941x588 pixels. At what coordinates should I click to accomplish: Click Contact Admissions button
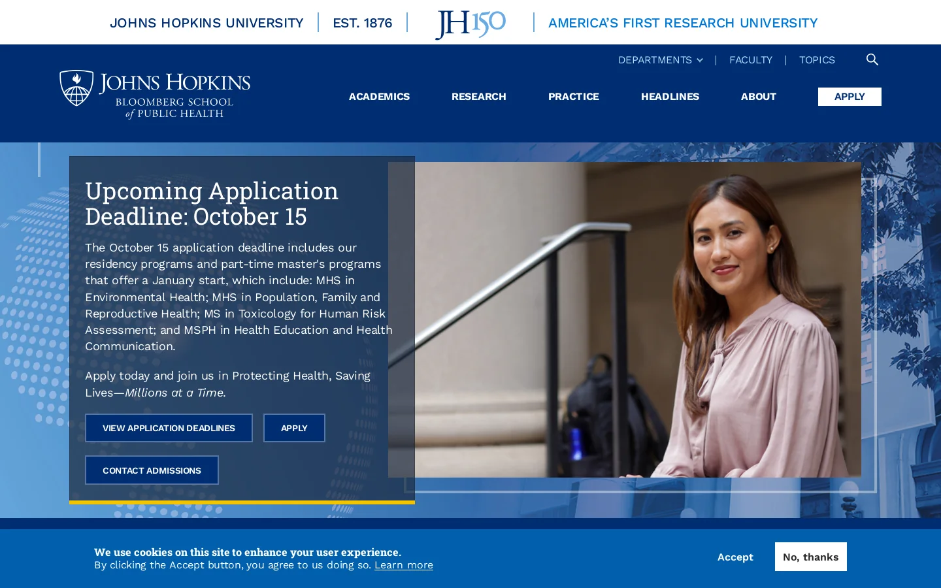(x=152, y=470)
